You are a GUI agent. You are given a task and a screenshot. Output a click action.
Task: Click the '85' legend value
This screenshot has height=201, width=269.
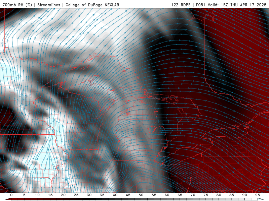click(232, 195)
